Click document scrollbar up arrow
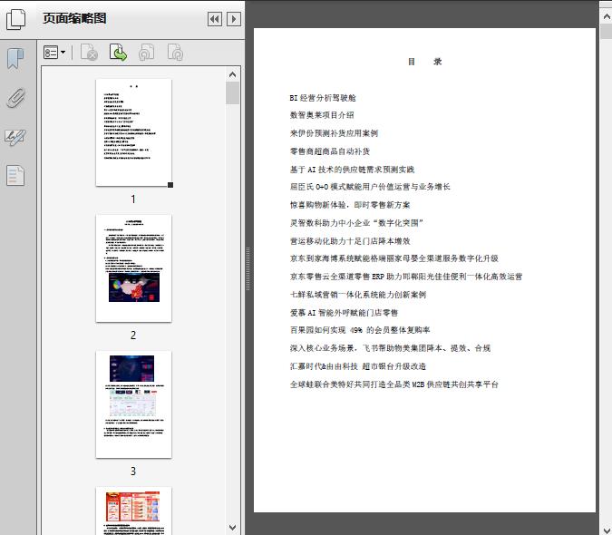The image size is (612, 535). coord(607,16)
